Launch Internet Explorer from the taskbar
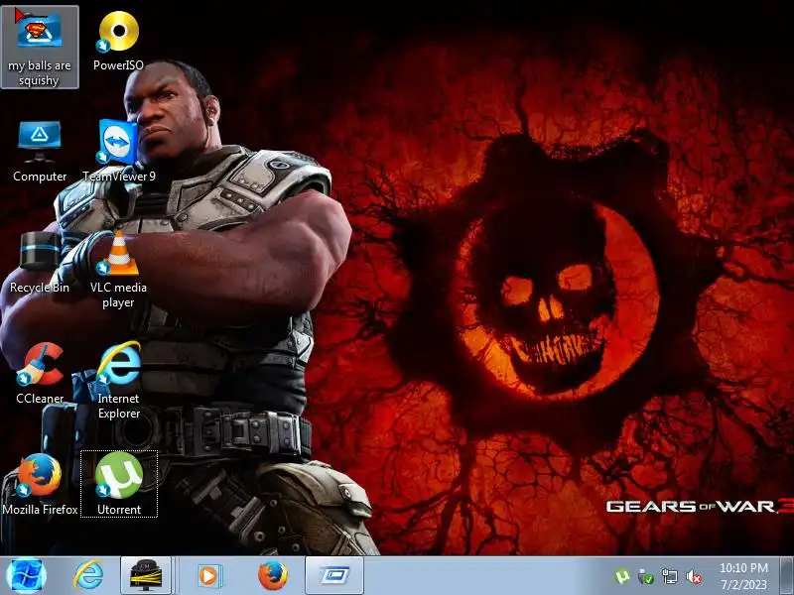 [88, 576]
